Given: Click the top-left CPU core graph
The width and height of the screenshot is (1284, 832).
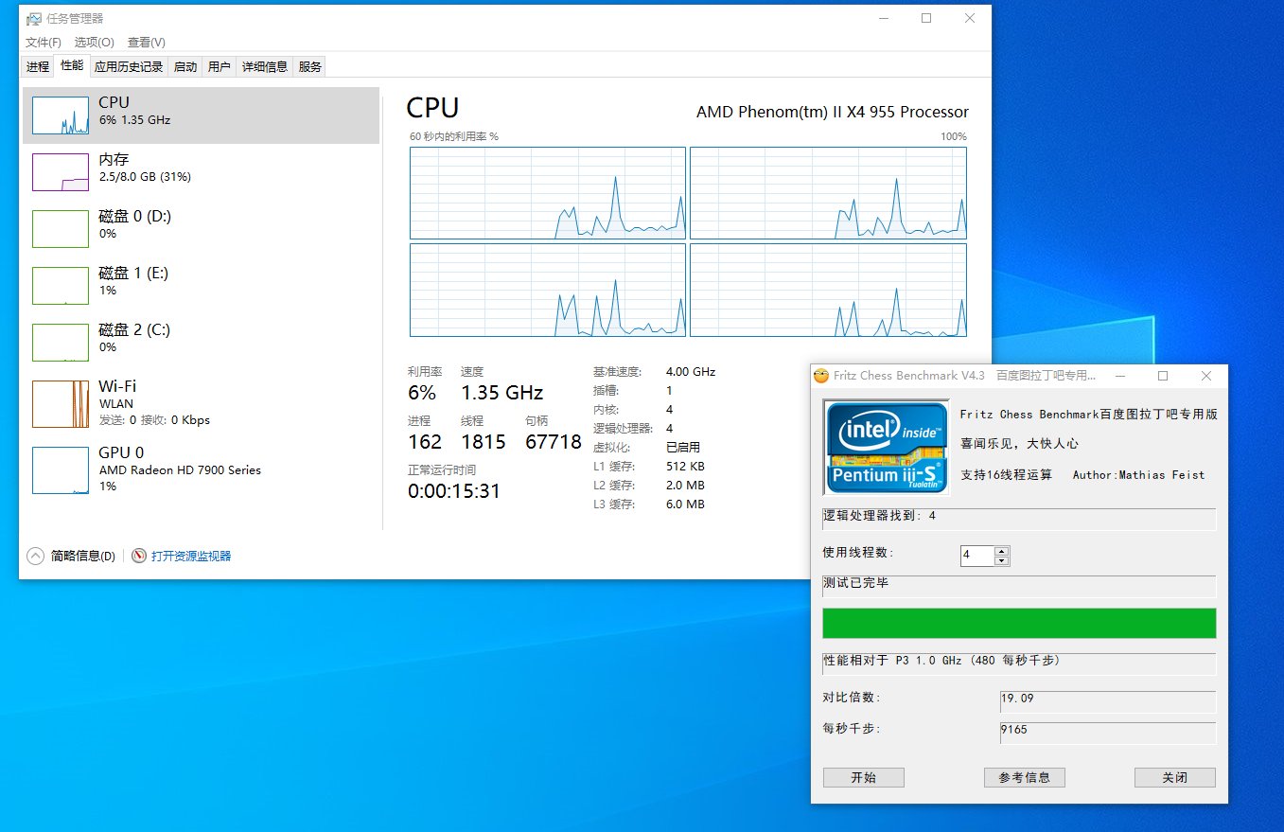Looking at the screenshot, I should pyautogui.click(x=548, y=193).
